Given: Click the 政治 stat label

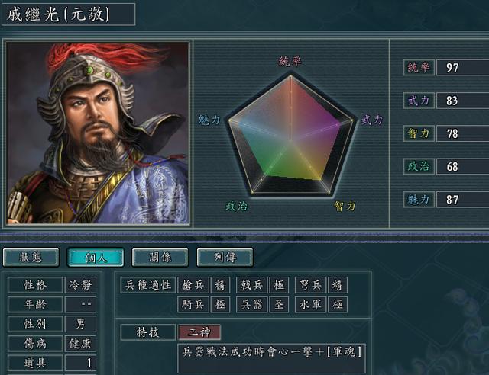Looking at the screenshot, I should click(419, 166).
